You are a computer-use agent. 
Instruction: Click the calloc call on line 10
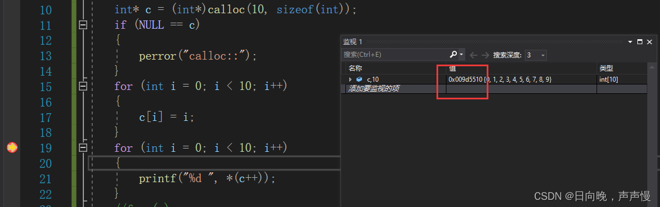coord(226,10)
